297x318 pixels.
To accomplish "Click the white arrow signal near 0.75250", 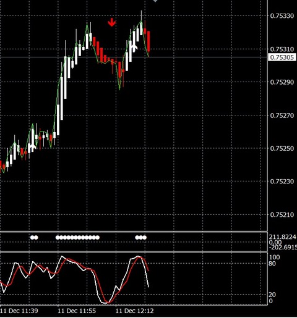I will point(32,147).
